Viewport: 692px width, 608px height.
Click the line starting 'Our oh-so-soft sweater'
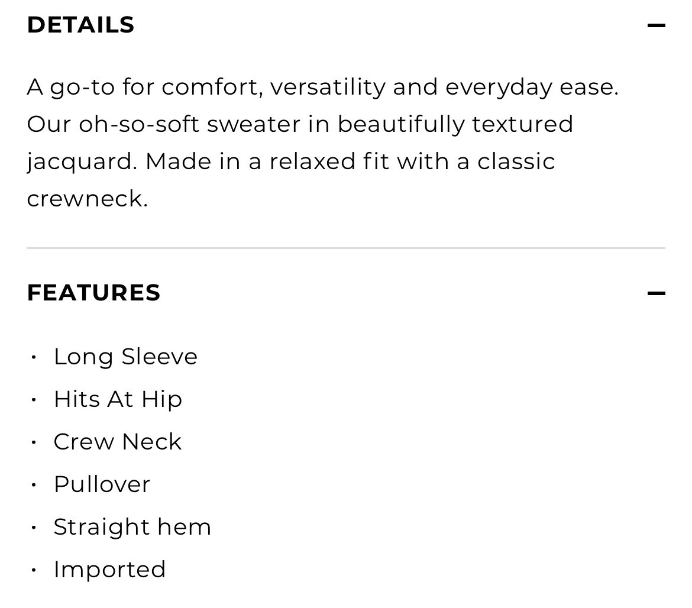click(300, 124)
